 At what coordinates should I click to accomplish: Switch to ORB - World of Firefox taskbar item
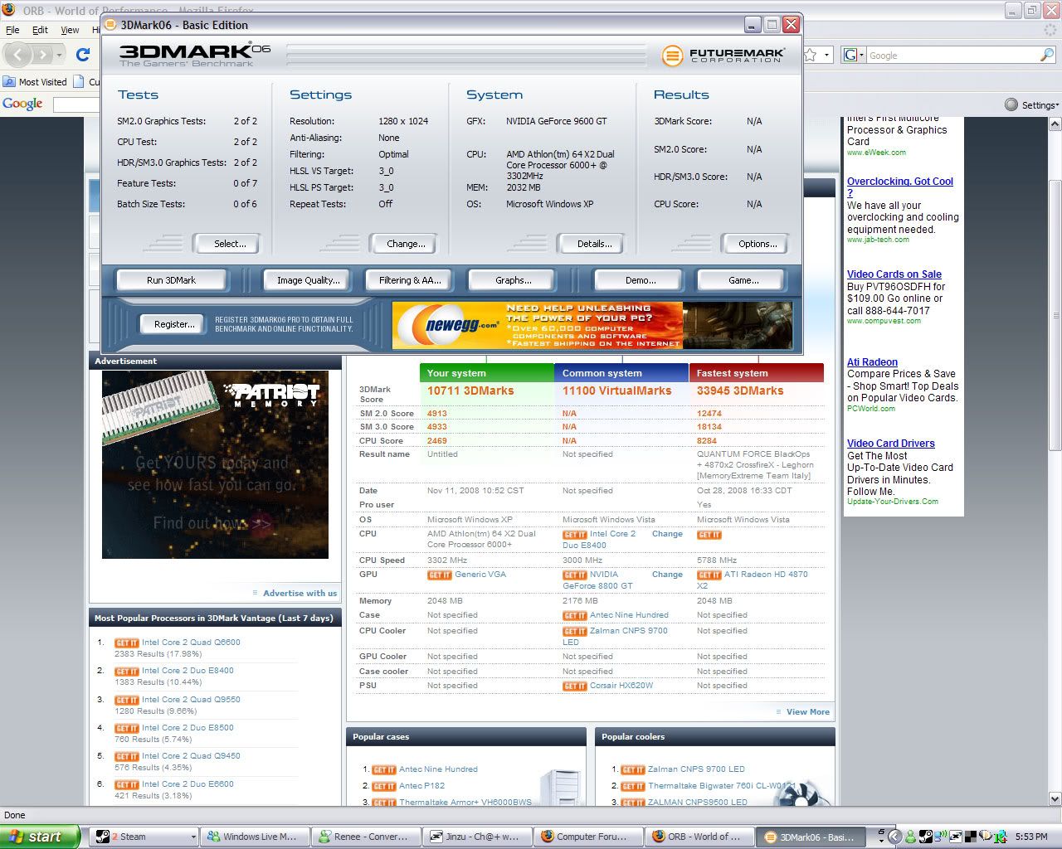pyautogui.click(x=699, y=837)
